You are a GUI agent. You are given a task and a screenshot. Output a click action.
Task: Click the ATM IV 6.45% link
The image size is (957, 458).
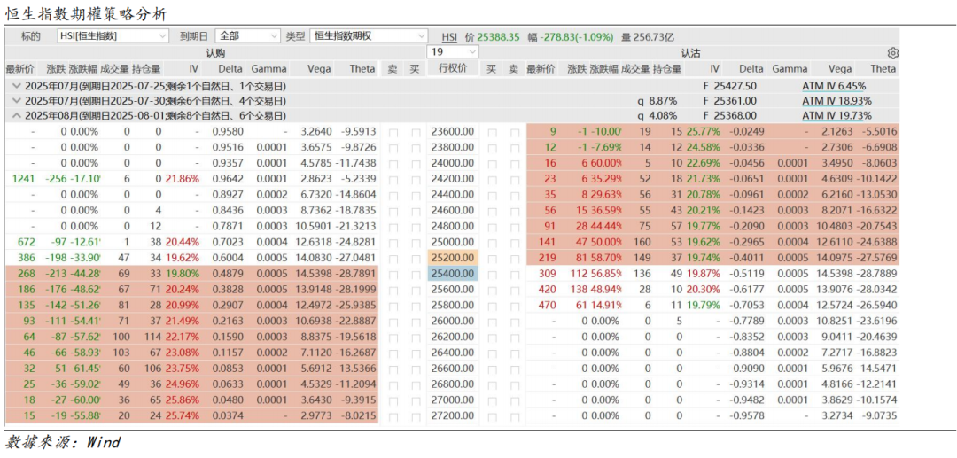tap(834, 87)
